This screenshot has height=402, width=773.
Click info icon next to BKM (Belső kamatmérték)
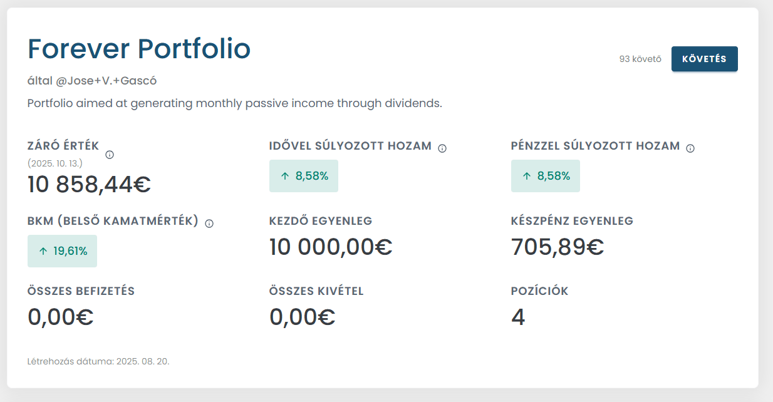coord(209,224)
